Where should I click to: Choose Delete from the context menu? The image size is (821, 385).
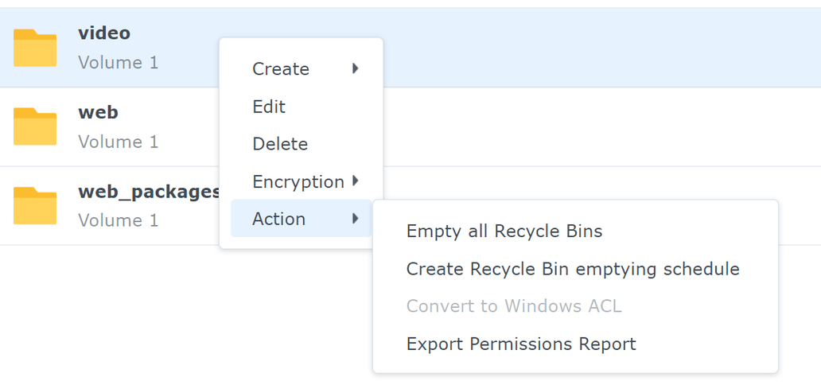click(x=280, y=144)
